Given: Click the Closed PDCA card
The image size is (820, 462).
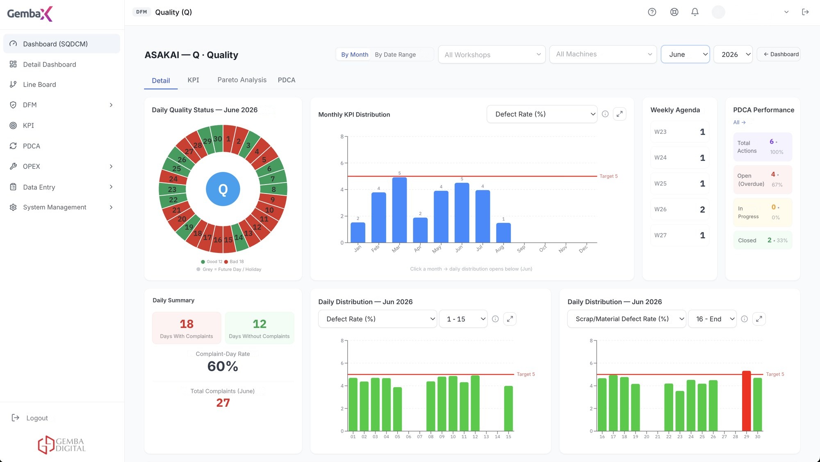Looking at the screenshot, I should 763,240.
